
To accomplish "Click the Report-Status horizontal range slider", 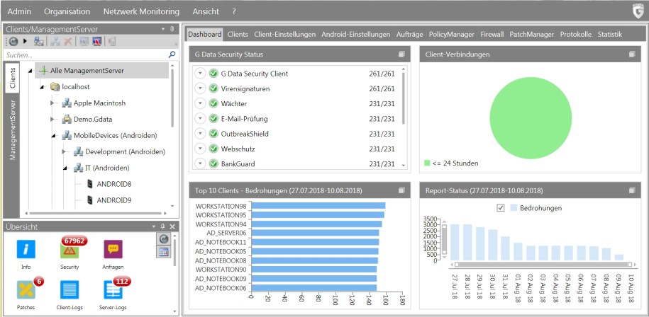I will [542, 264].
